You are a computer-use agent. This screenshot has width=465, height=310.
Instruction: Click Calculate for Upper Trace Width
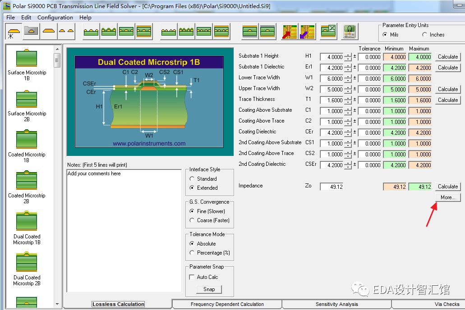pyautogui.click(x=448, y=89)
